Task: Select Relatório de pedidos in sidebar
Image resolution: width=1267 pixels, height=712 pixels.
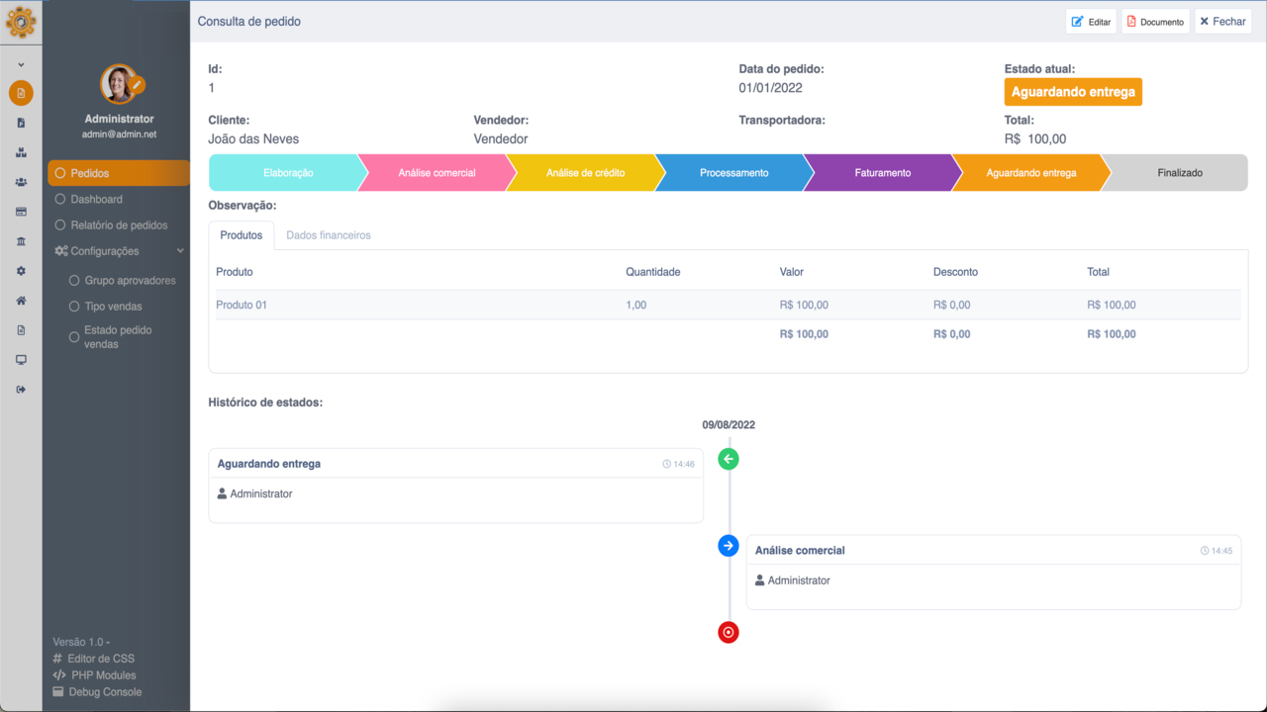Action: [x=119, y=224]
